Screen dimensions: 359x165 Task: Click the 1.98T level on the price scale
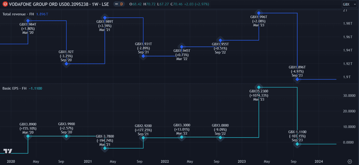coord(347,24)
